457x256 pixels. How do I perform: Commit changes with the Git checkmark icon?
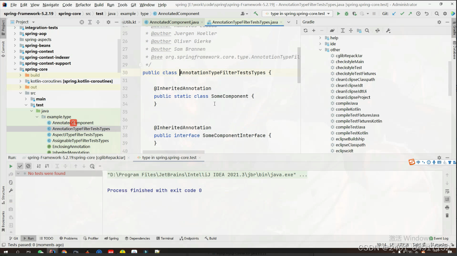(402, 14)
